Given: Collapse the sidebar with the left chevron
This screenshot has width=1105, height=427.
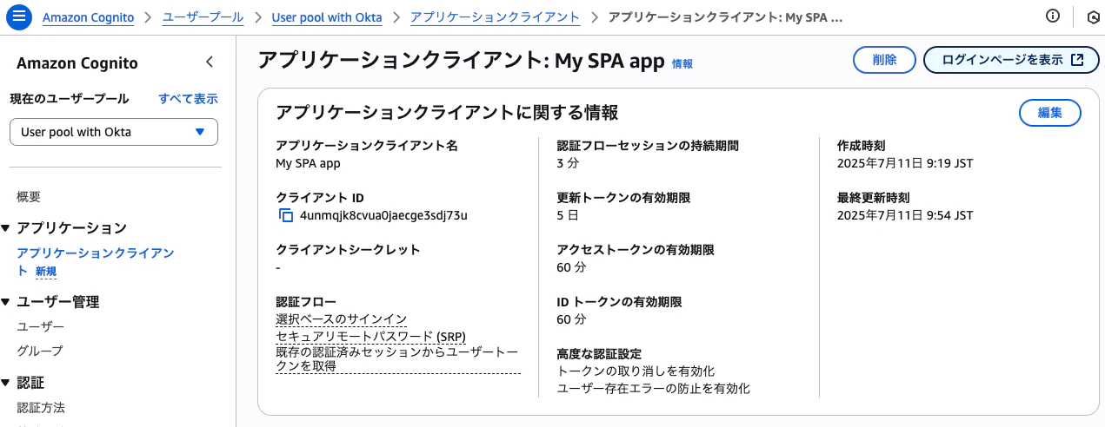Looking at the screenshot, I should coord(210,62).
